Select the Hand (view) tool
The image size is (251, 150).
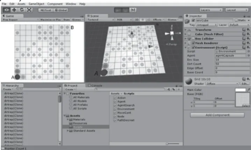pyautogui.click(x=7, y=10)
